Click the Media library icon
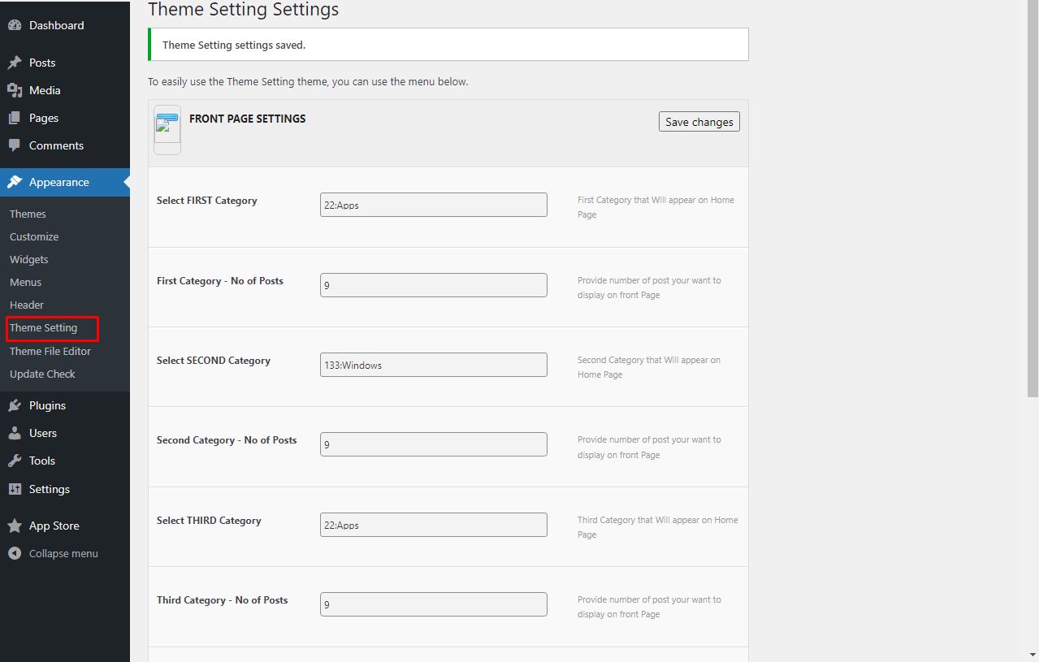Image resolution: width=1039 pixels, height=662 pixels. [x=15, y=90]
